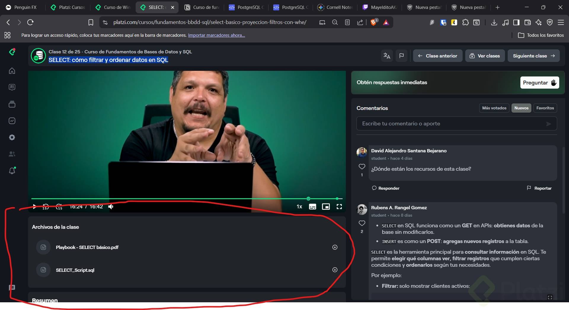Like Rubens A. Rangel Gomez's comment
Viewport: 569px width, 310px height.
[x=362, y=223]
